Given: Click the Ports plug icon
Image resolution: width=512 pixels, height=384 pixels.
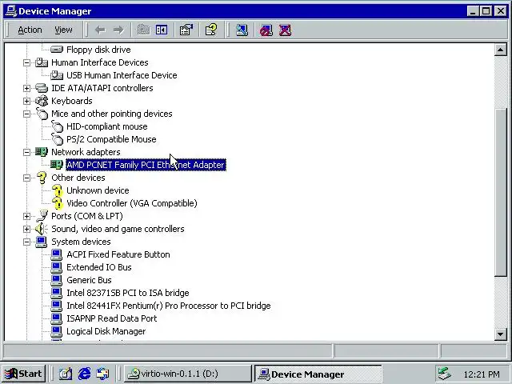Looking at the screenshot, I should point(42,216).
